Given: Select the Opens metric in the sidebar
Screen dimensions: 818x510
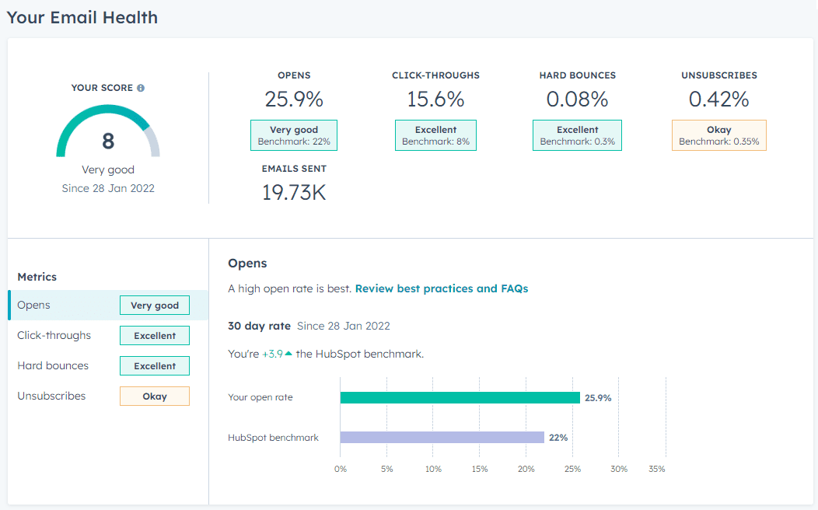Looking at the screenshot, I should click(108, 305).
